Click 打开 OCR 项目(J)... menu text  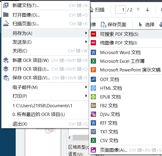click(x=31, y=69)
